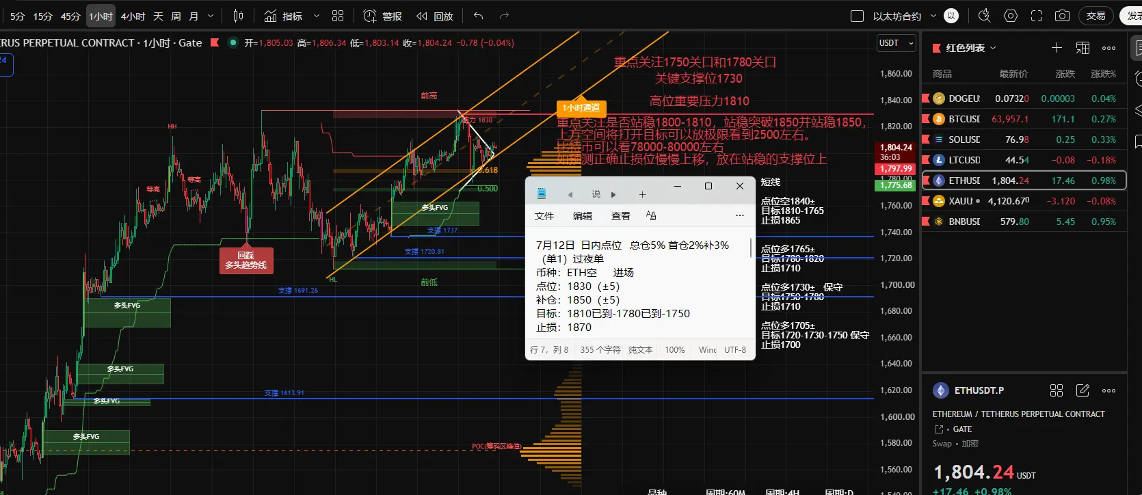
Task: Toggle the flag on the SOLUSDT row
Action: [926, 139]
